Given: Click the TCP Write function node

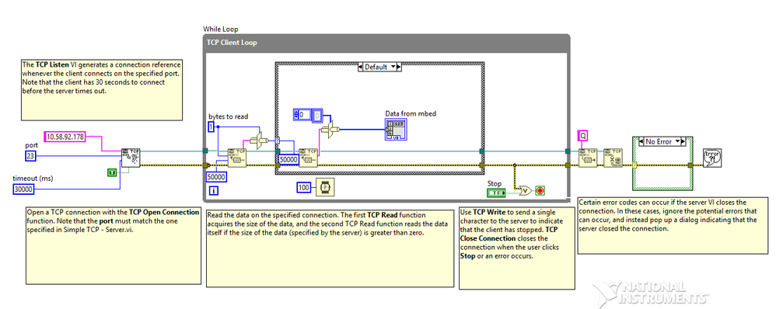Looking at the screenshot, I should 588,158.
